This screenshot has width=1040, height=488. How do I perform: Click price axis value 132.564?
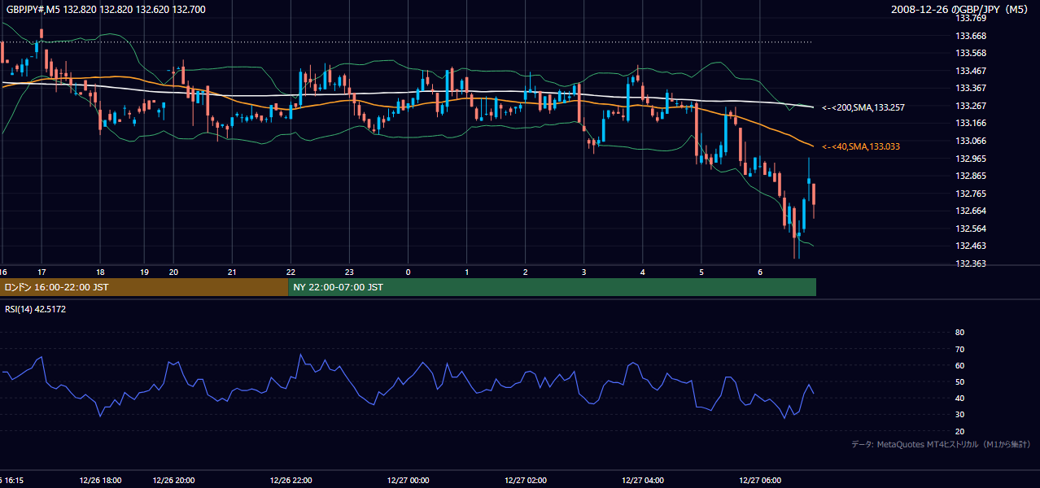pos(970,229)
